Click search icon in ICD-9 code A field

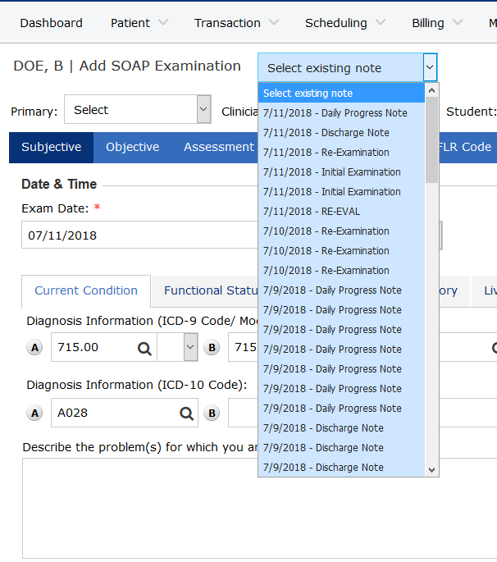pos(144,348)
